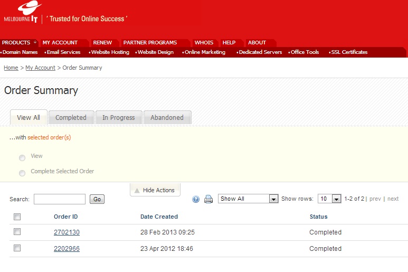Open order 2202966 link
Viewport: 408px width, 272px height.
click(x=67, y=249)
